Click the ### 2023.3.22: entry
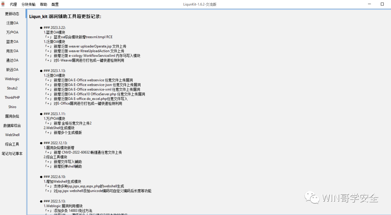The width and height of the screenshot is (391, 215). [x=54, y=28]
